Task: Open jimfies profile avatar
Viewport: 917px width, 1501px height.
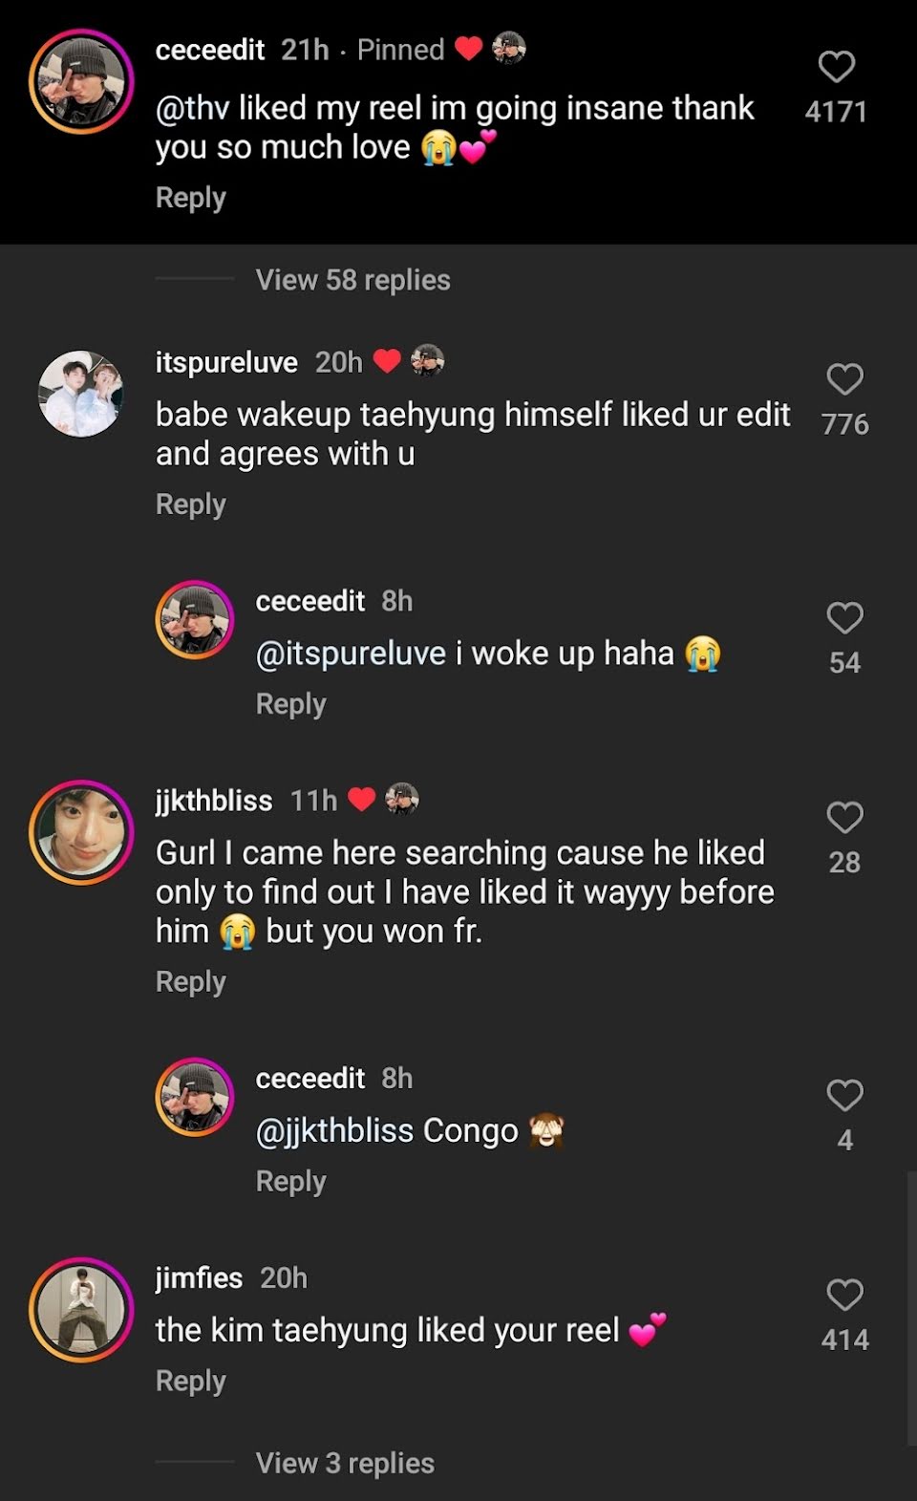Action: (x=81, y=1309)
